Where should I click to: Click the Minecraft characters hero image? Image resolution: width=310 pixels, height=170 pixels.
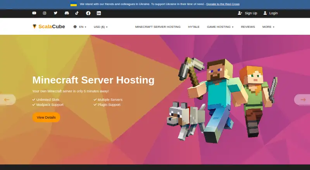tap(222, 100)
